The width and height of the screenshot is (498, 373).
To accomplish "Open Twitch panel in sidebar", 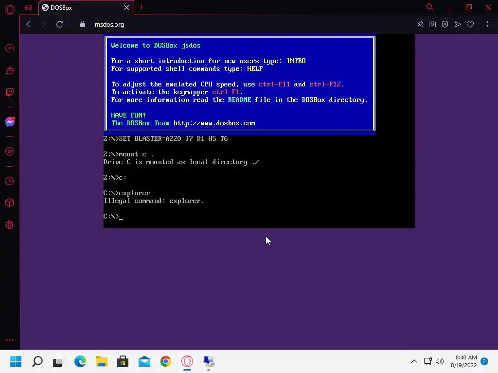I will point(10,92).
